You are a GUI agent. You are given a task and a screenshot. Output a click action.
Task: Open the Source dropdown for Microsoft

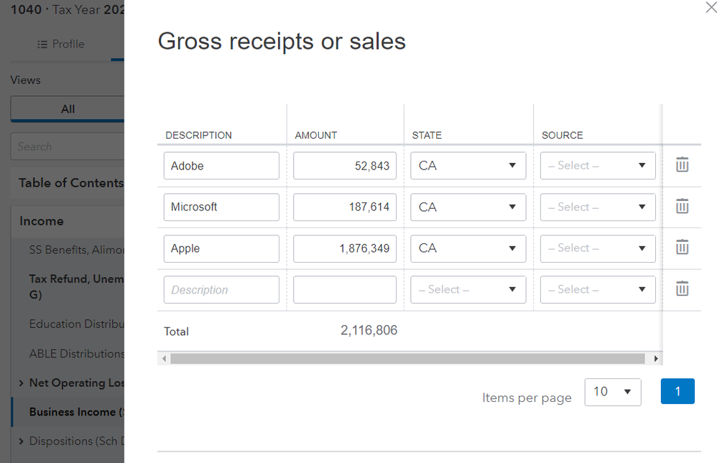(598, 207)
